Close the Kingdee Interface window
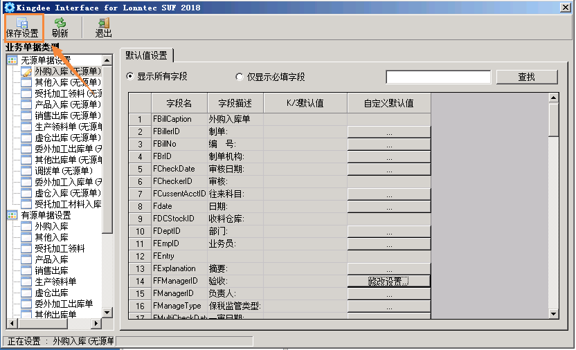This screenshot has width=576, height=350. pos(566,8)
